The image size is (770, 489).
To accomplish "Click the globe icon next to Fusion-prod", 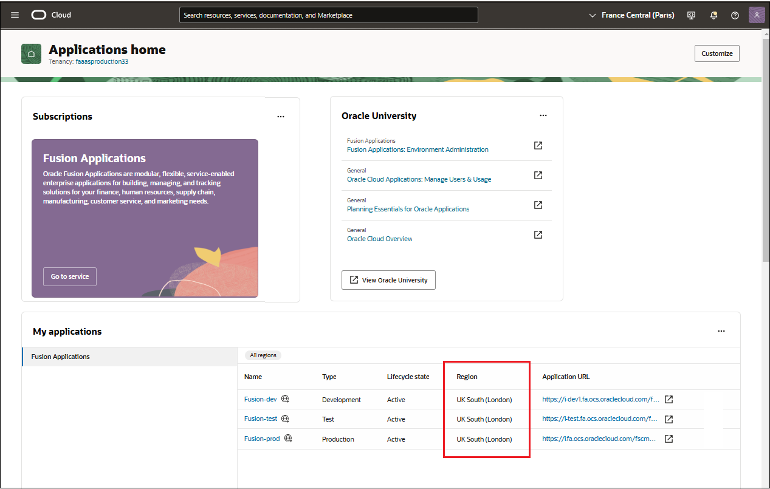I will point(288,438).
